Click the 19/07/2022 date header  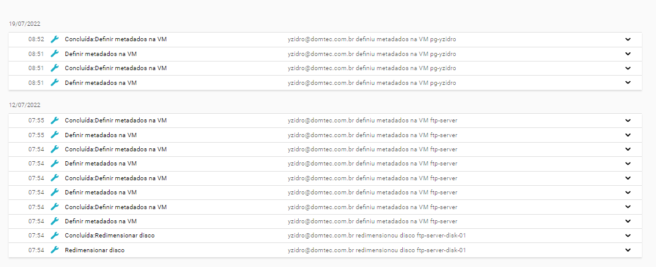pyautogui.click(x=25, y=24)
